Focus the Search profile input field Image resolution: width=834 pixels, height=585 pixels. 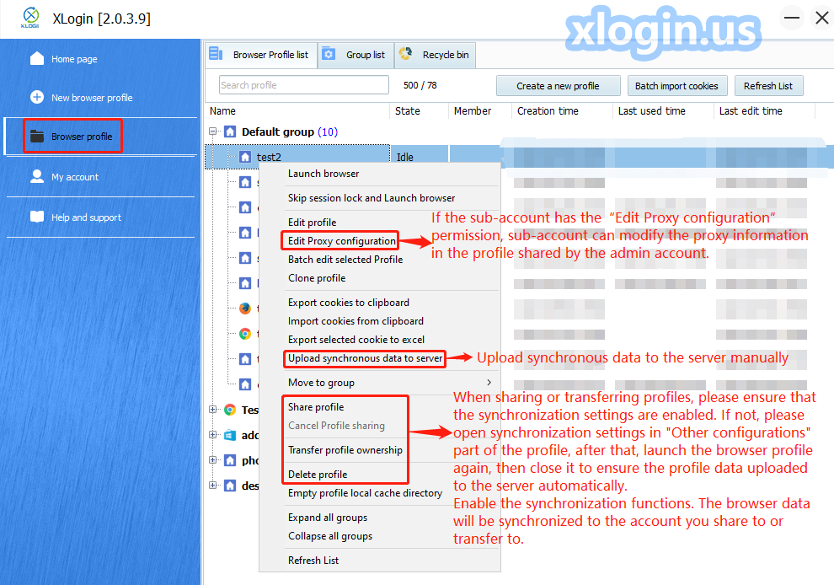coord(304,85)
